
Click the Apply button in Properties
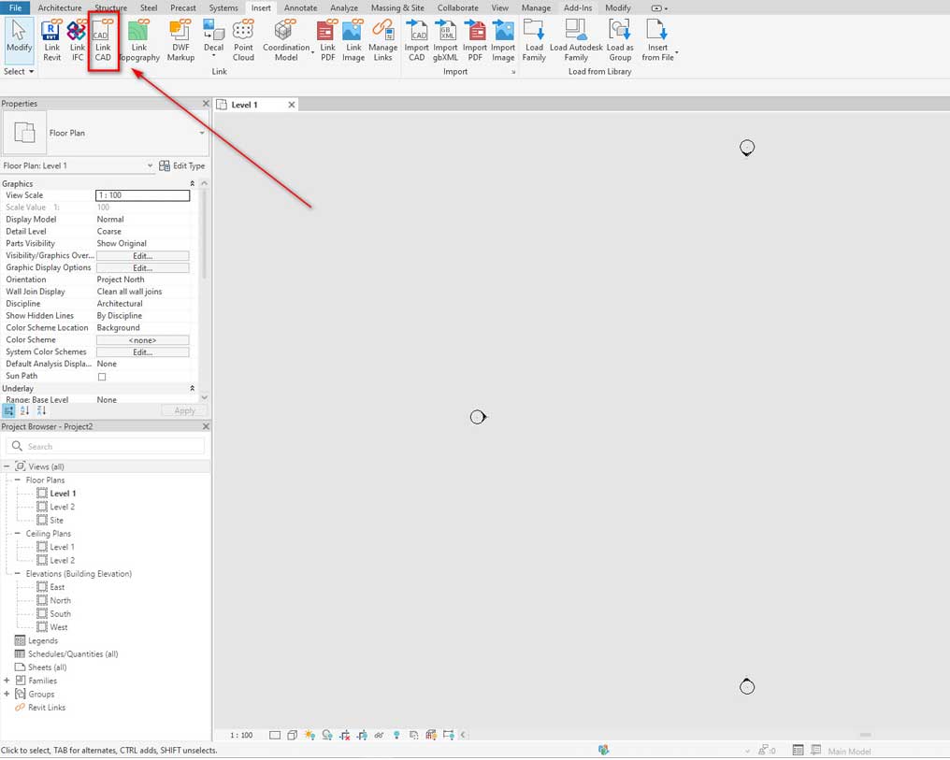pyautogui.click(x=184, y=411)
